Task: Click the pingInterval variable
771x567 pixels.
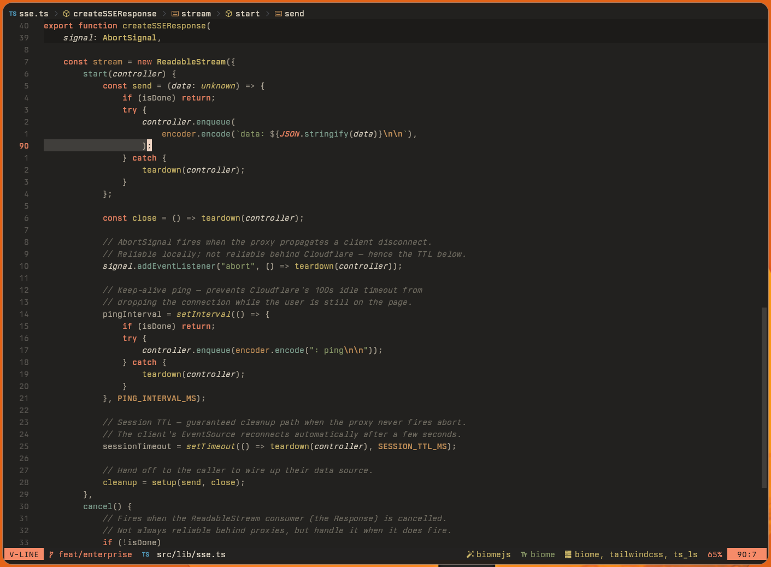Action: 132,314
